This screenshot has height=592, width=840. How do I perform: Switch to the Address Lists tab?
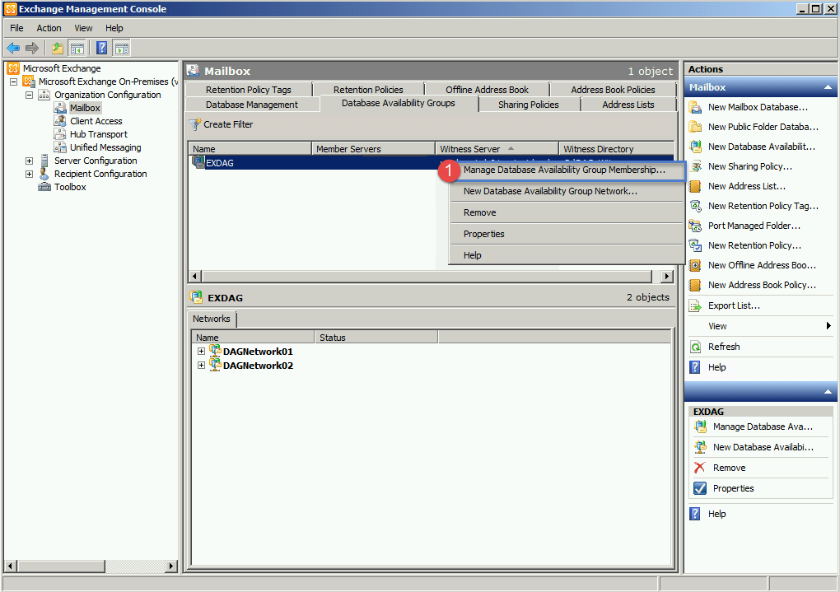pyautogui.click(x=628, y=105)
